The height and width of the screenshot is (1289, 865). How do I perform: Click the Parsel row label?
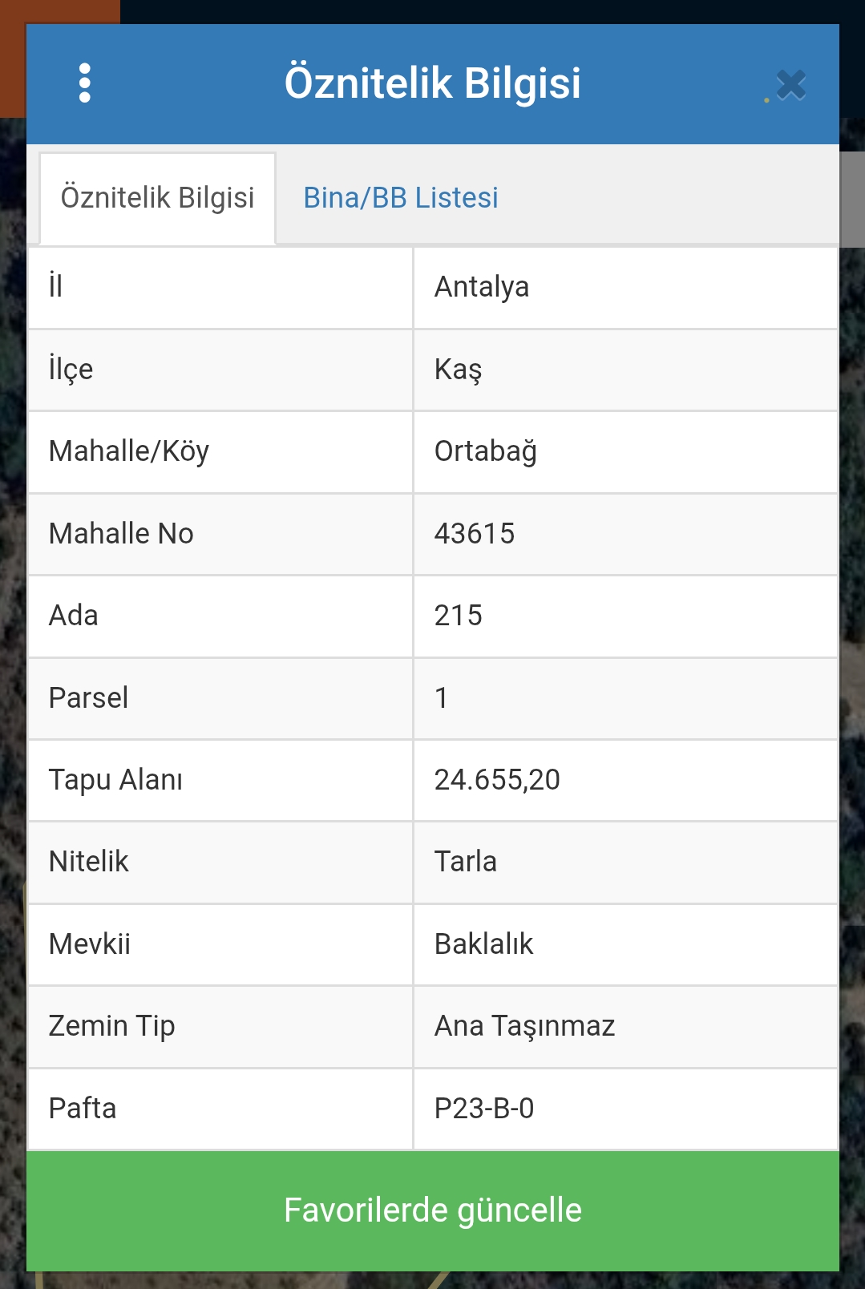[x=89, y=698]
